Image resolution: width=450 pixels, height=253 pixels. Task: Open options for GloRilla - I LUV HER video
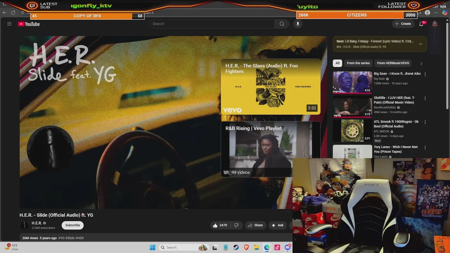coord(425,98)
